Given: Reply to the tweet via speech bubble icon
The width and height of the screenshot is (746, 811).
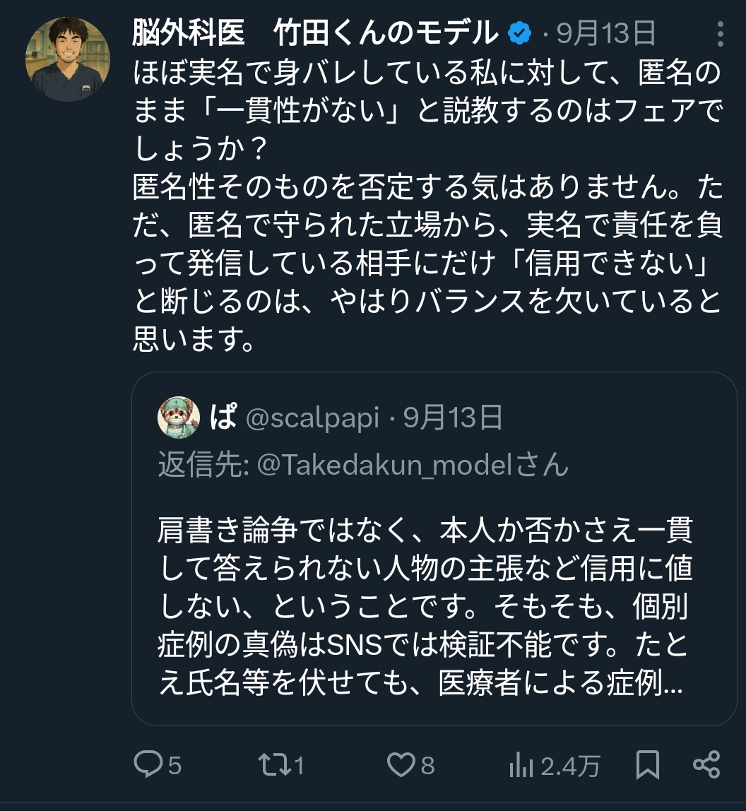Looking at the screenshot, I should point(148,764).
